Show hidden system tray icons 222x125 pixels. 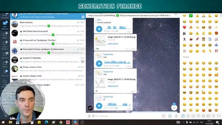pyautogui.click(x=183, y=122)
